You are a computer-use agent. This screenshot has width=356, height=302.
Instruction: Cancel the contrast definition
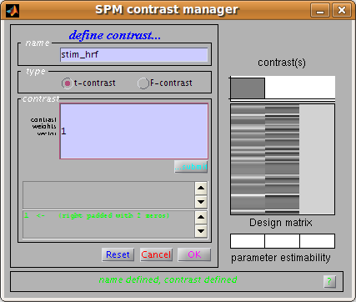(x=156, y=254)
